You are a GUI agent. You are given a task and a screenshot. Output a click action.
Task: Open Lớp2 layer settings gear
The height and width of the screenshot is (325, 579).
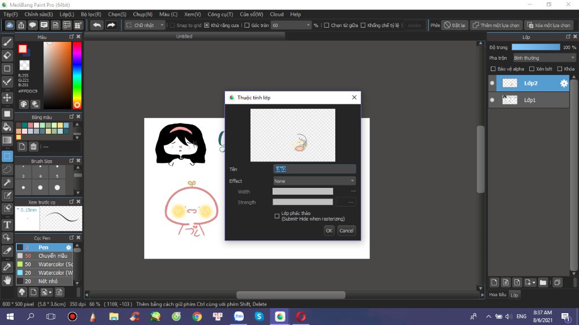pos(564,84)
